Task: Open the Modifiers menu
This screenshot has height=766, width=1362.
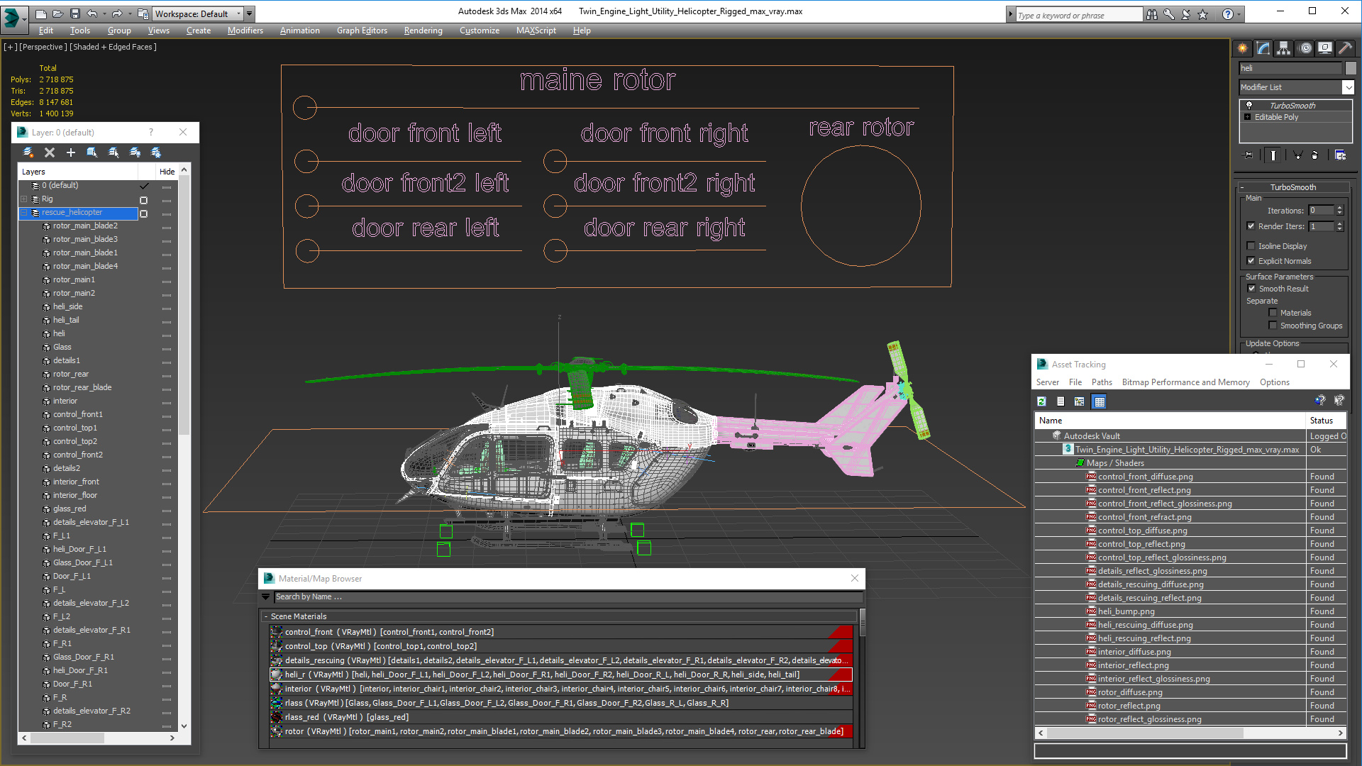Action: pyautogui.click(x=245, y=30)
